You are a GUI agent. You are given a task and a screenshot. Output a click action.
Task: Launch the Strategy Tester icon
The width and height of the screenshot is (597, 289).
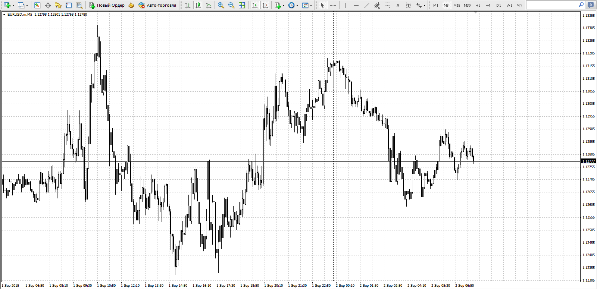(x=79, y=5)
